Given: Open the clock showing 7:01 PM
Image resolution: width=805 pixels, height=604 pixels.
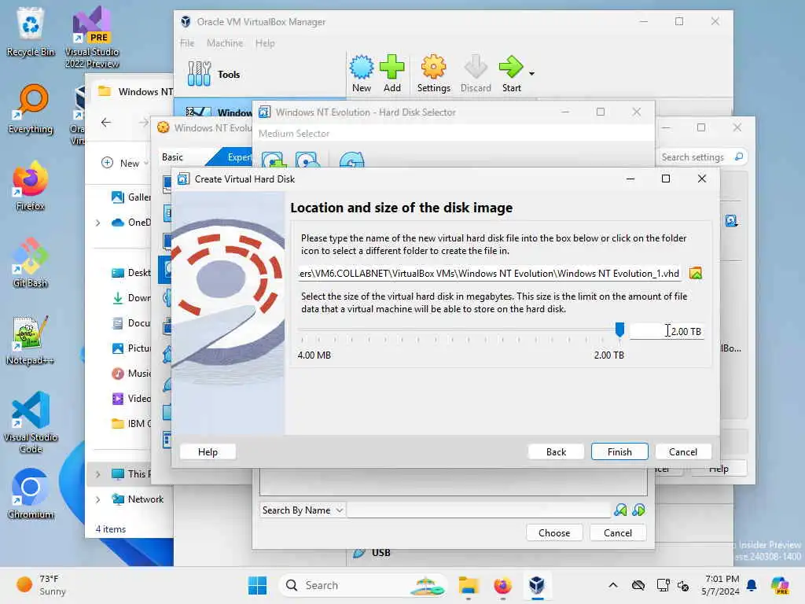Looking at the screenshot, I should tap(721, 585).
